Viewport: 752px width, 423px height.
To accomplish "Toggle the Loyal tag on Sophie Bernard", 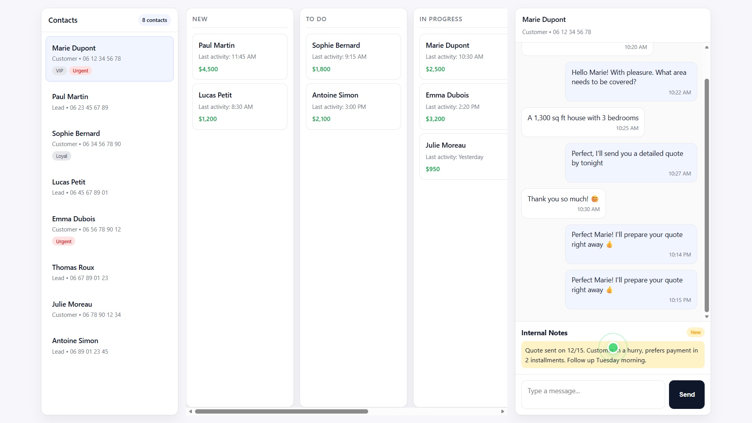I will [x=61, y=156].
